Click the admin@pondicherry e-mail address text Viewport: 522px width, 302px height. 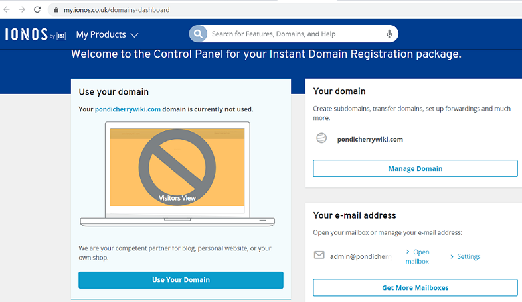(x=361, y=256)
